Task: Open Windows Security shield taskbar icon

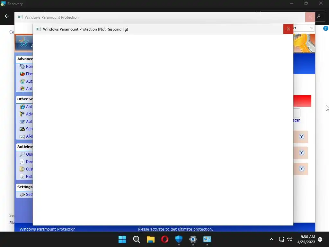Action: (179, 239)
